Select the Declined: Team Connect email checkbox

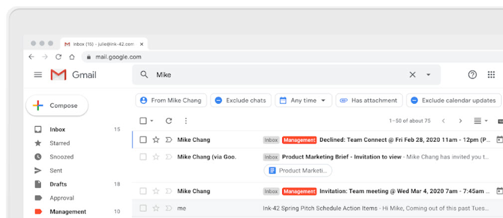click(x=143, y=140)
